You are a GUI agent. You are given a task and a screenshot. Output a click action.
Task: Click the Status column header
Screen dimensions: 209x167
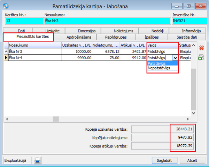pyautogui.click(x=185, y=45)
